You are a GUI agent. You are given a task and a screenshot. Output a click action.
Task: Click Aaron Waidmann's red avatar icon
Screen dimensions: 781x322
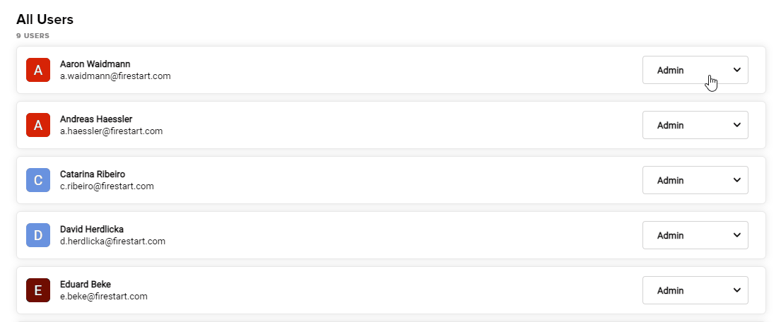pyautogui.click(x=38, y=70)
